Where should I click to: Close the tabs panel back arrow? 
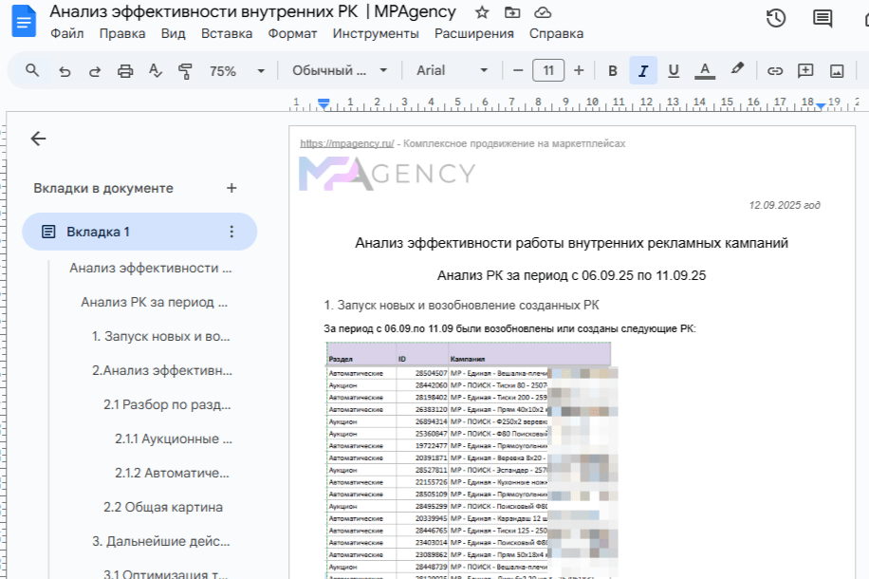(x=38, y=139)
